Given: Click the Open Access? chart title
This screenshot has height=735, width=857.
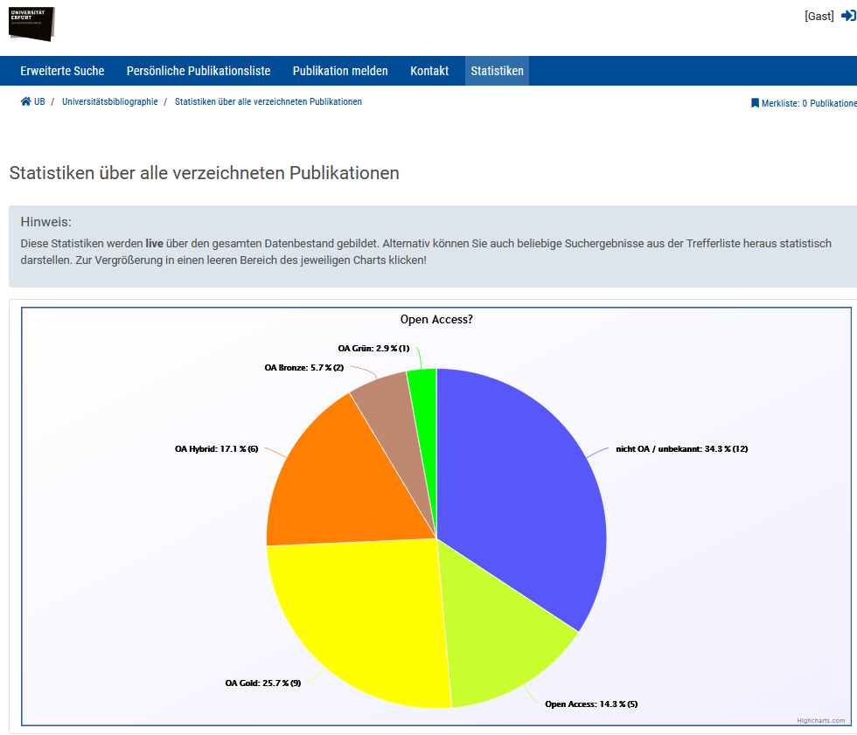Looking at the screenshot, I should point(436,319).
